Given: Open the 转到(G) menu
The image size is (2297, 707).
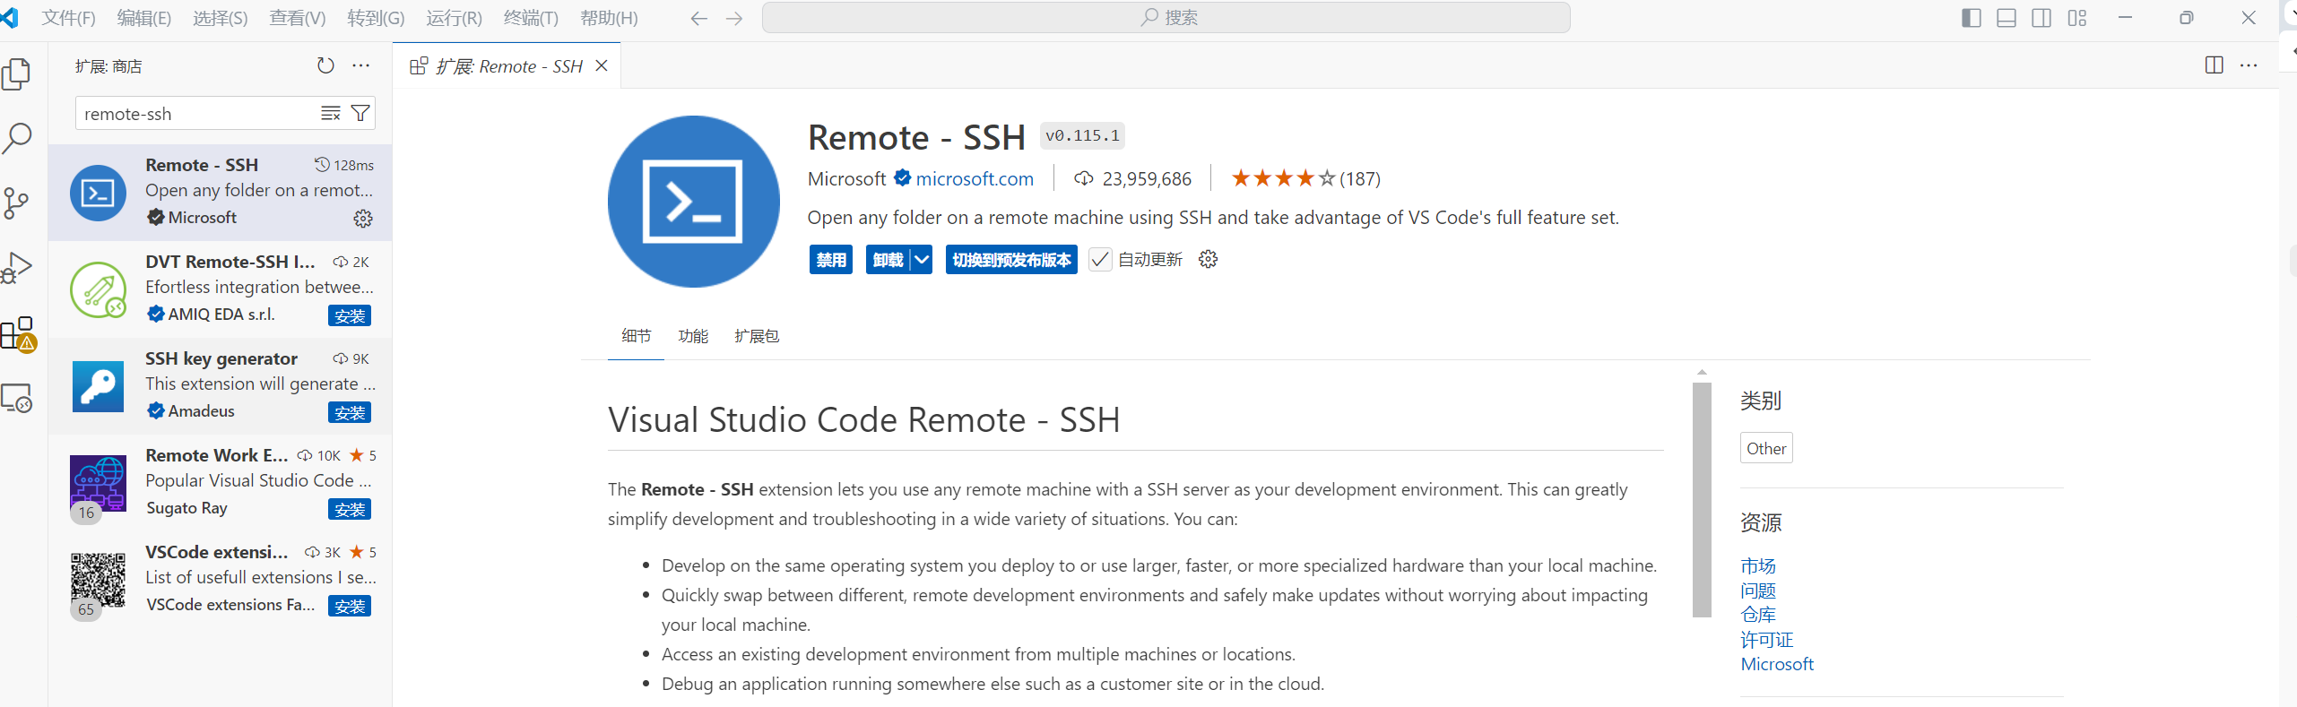Looking at the screenshot, I should (x=376, y=18).
